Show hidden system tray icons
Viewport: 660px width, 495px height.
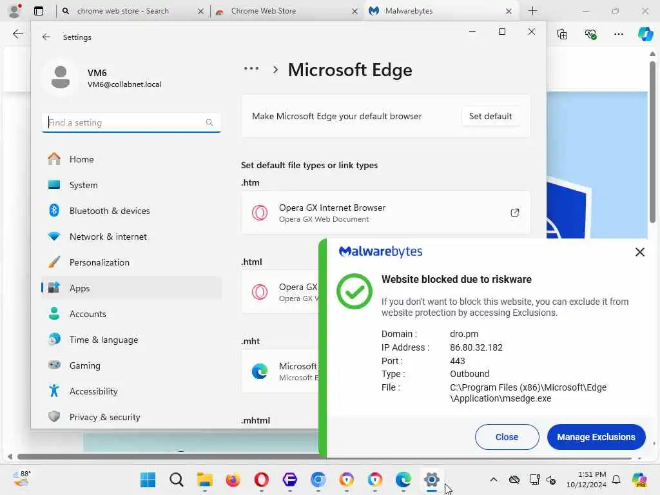click(493, 480)
